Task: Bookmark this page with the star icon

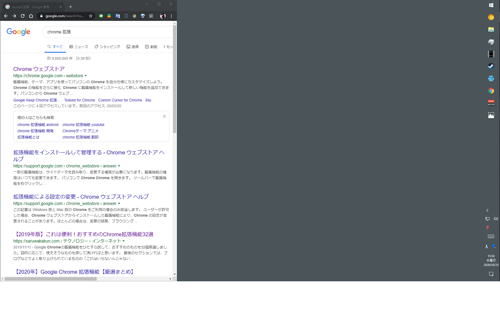Action: (x=91, y=16)
